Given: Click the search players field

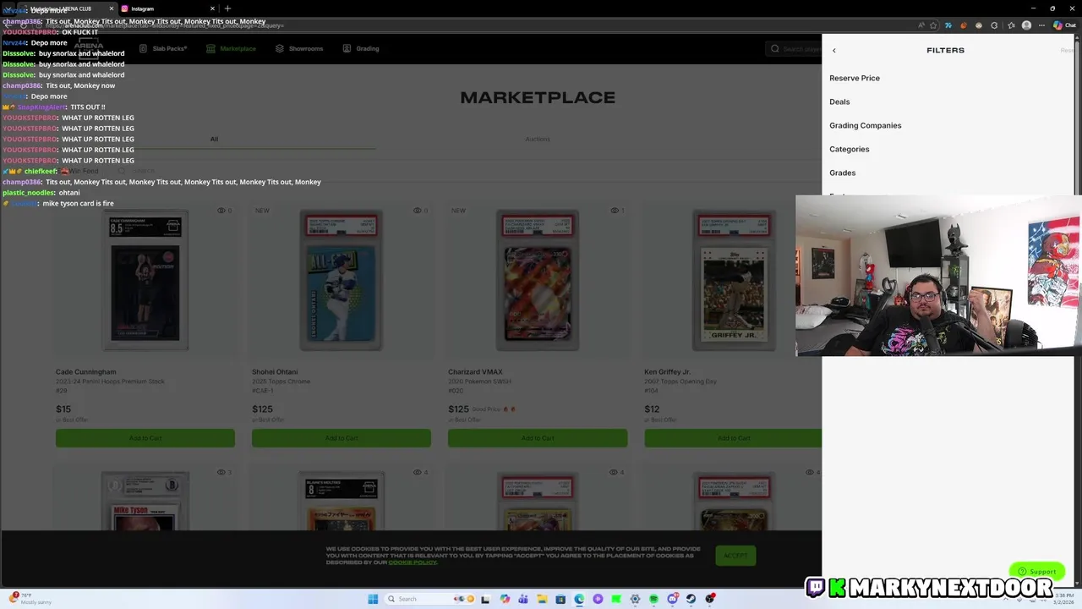Looking at the screenshot, I should 795,48.
